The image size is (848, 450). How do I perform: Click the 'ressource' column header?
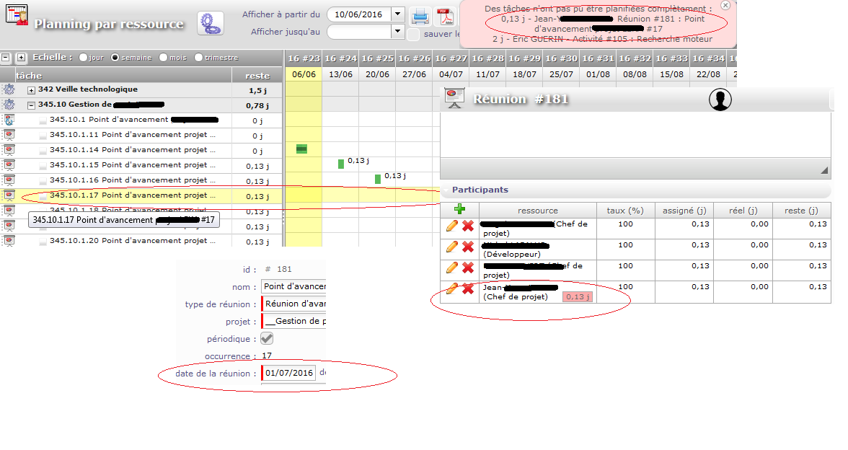pyautogui.click(x=537, y=211)
